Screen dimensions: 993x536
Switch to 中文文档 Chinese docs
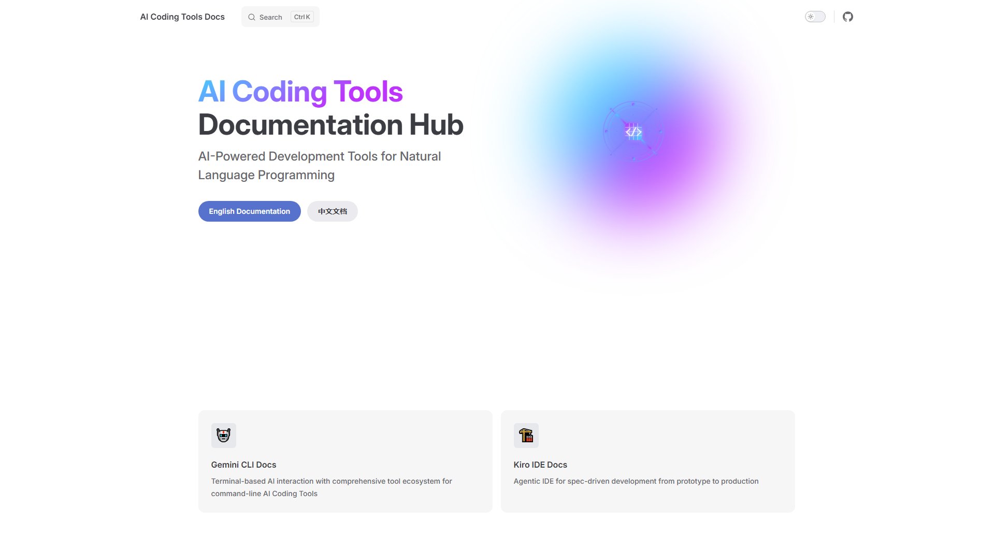tap(332, 211)
